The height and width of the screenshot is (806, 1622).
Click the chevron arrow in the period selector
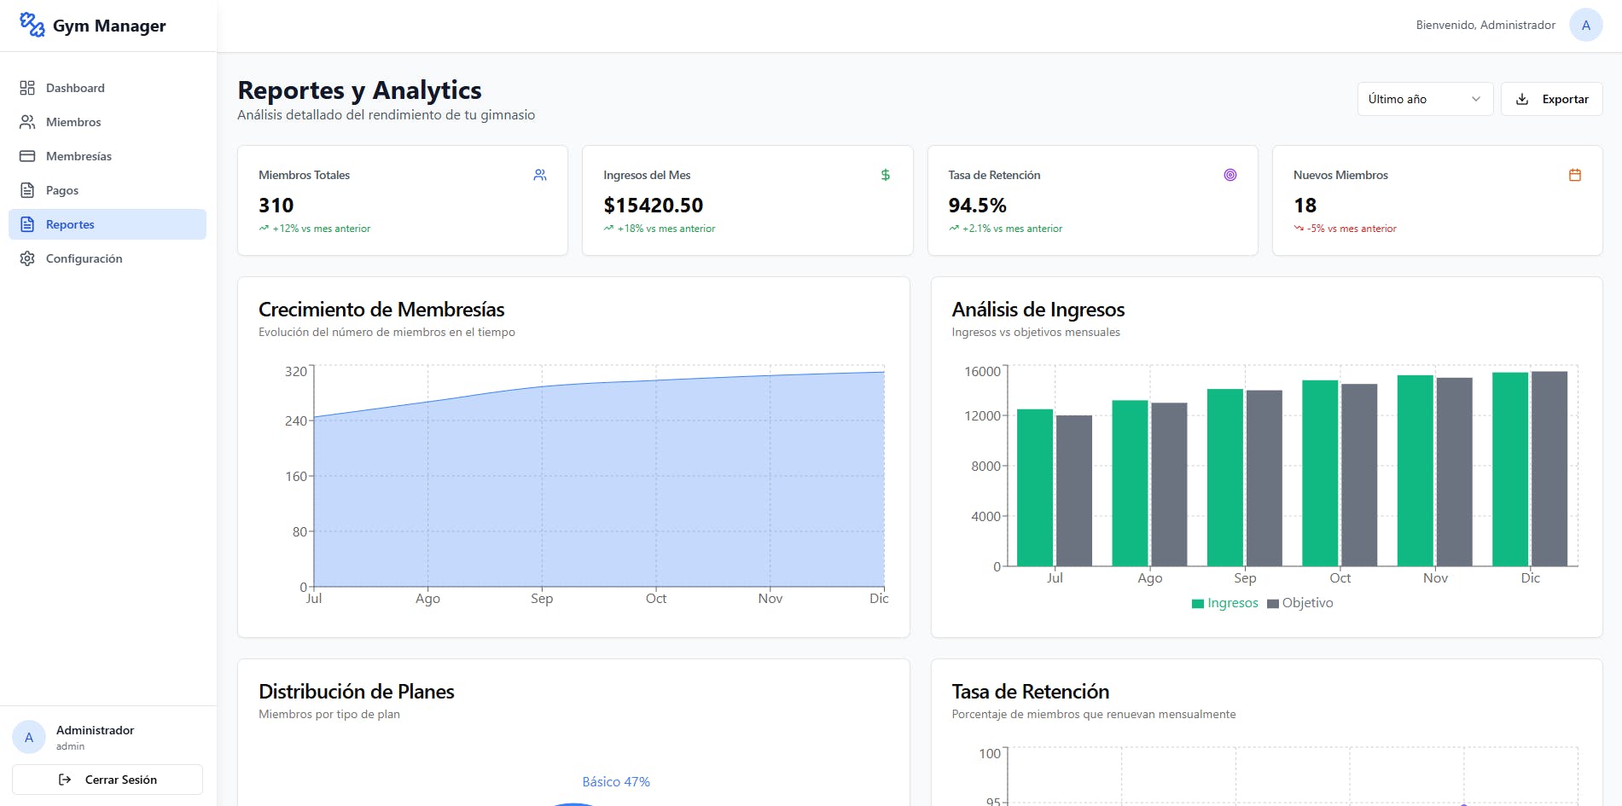point(1475,99)
